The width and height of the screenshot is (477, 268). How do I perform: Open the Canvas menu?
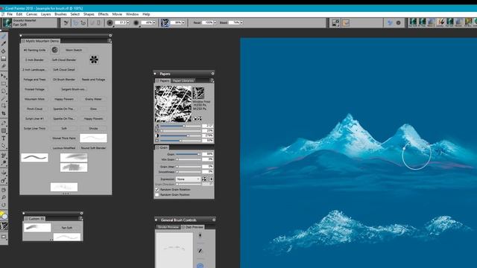click(31, 14)
